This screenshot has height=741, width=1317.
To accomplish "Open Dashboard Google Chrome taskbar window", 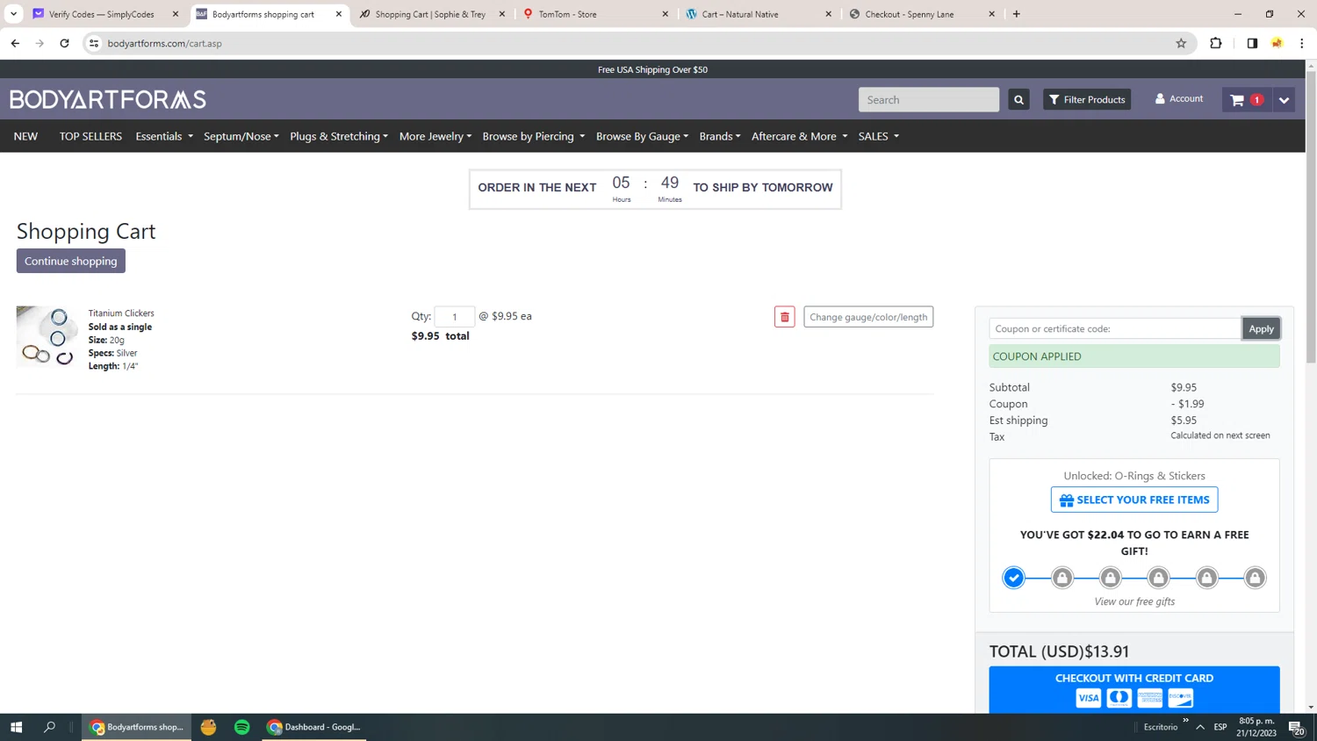I will pos(314,727).
